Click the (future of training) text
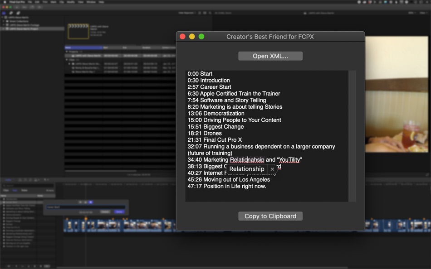Screen dimensions: 431x269 (x=210, y=153)
